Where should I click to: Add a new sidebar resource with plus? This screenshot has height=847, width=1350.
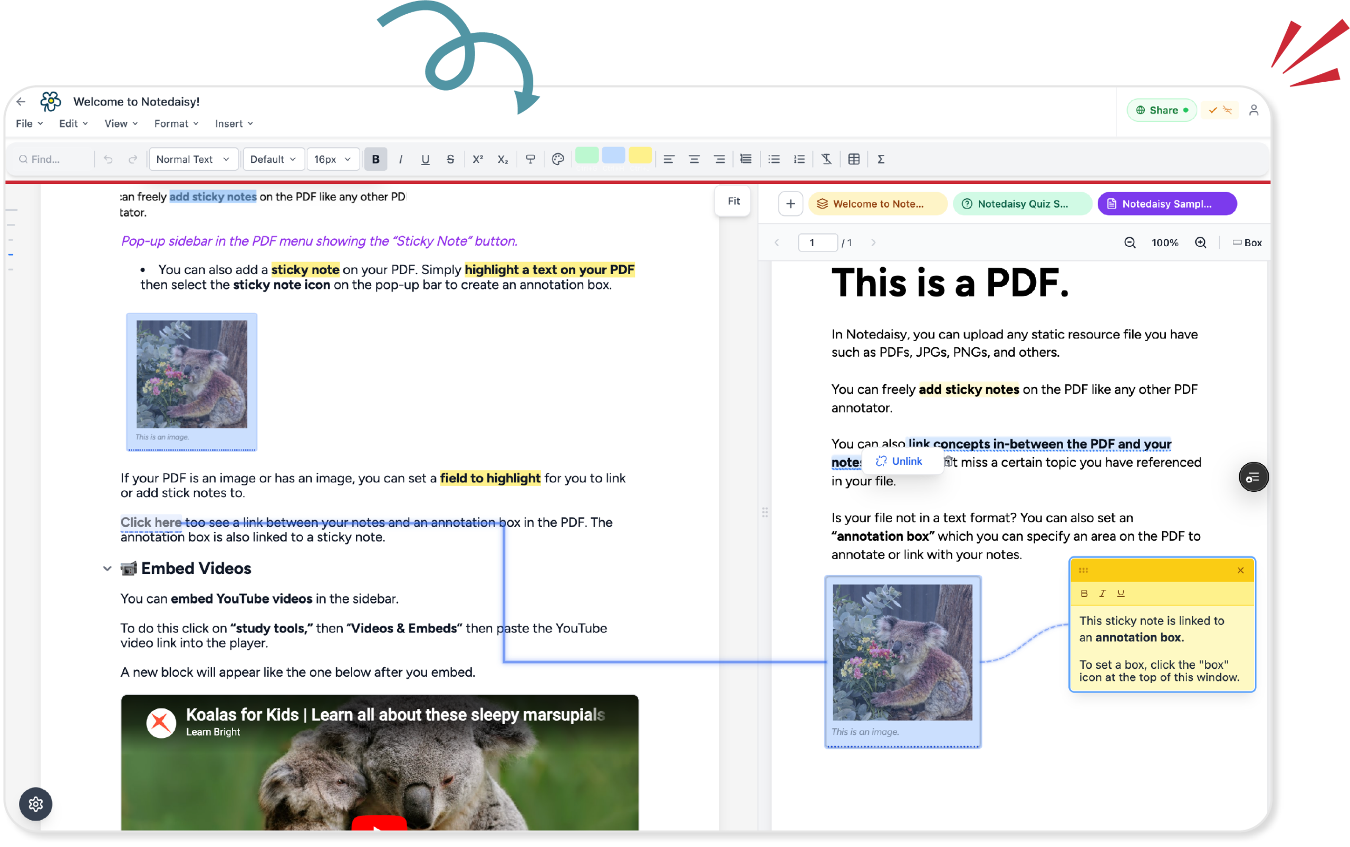click(790, 203)
